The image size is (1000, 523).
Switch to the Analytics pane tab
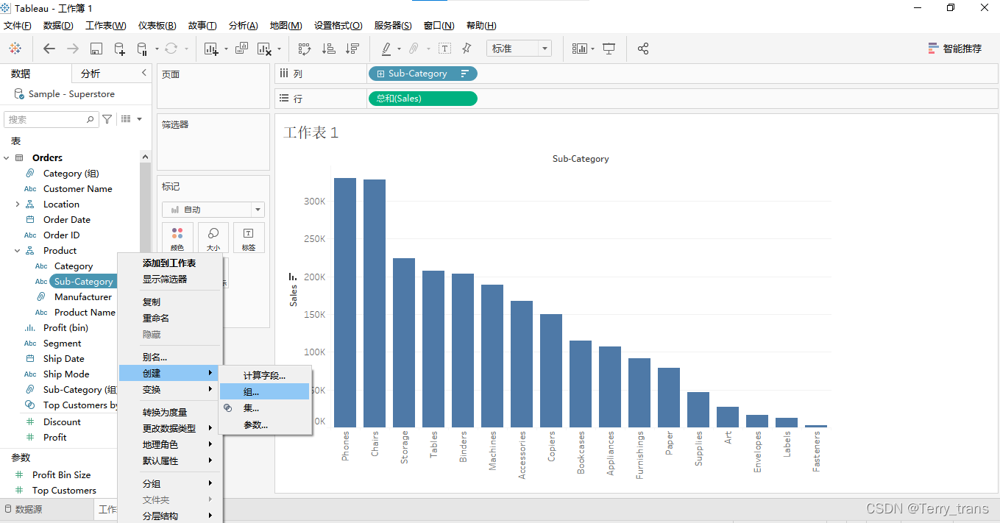[x=91, y=74]
